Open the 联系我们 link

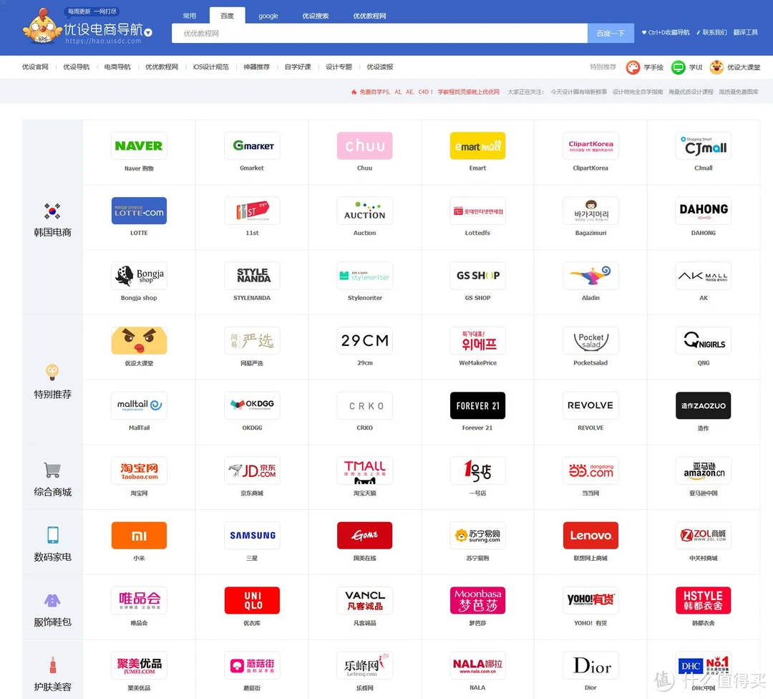tap(712, 32)
